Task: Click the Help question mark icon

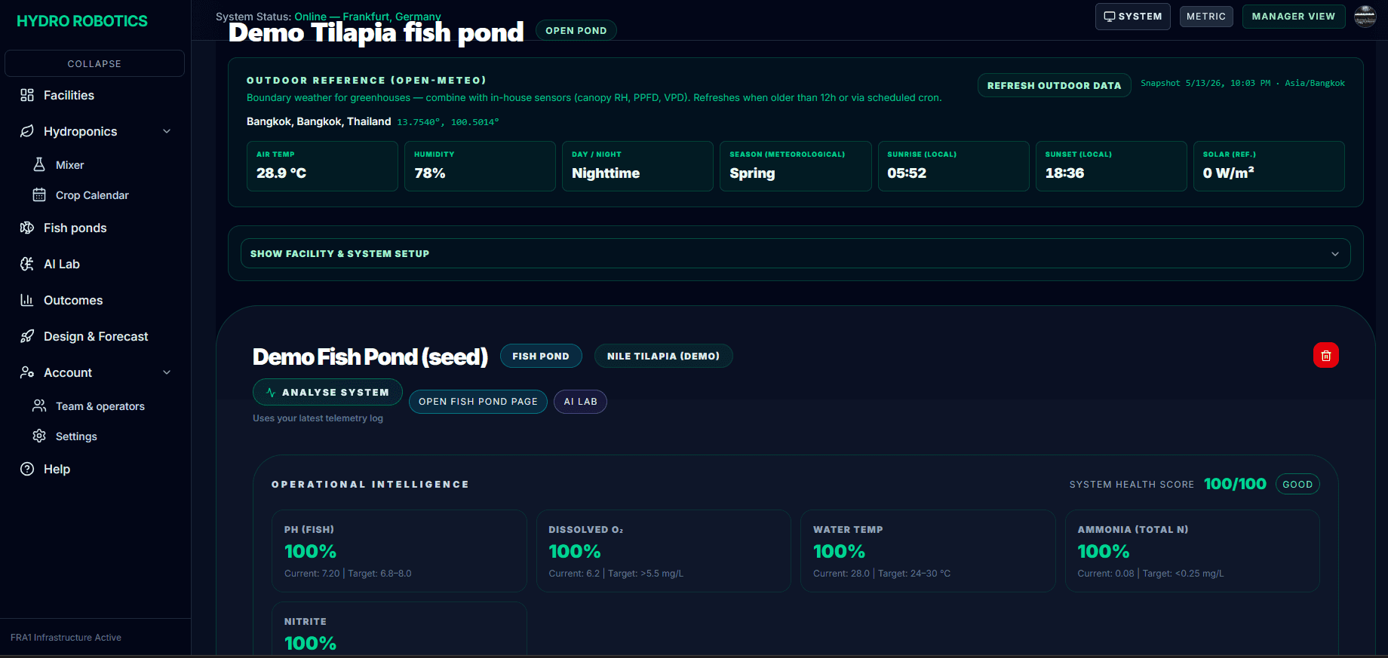Action: [27, 469]
